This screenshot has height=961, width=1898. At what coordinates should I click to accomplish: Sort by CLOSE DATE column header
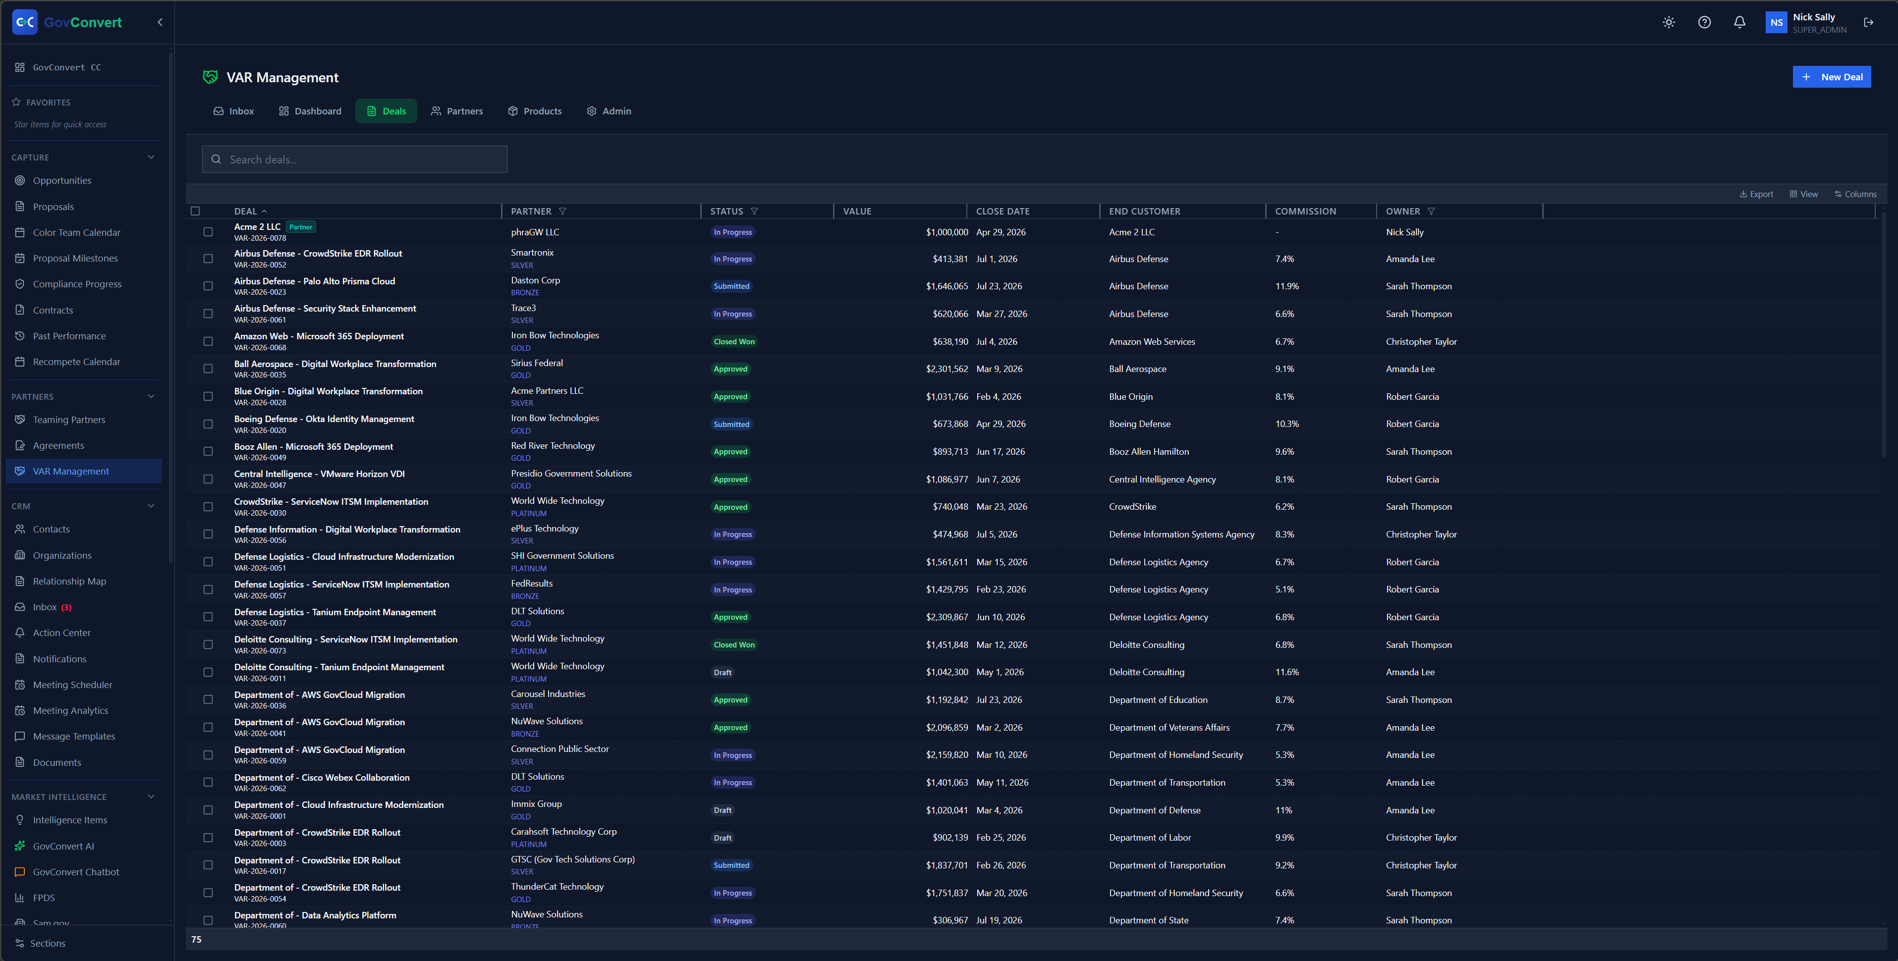[x=1003, y=212]
